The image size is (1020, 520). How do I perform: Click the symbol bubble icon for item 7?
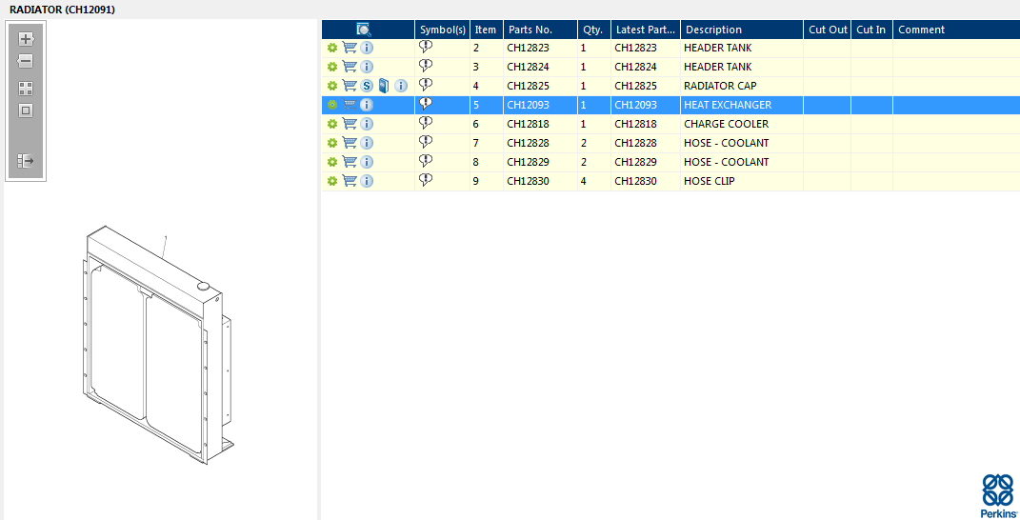[x=426, y=142]
